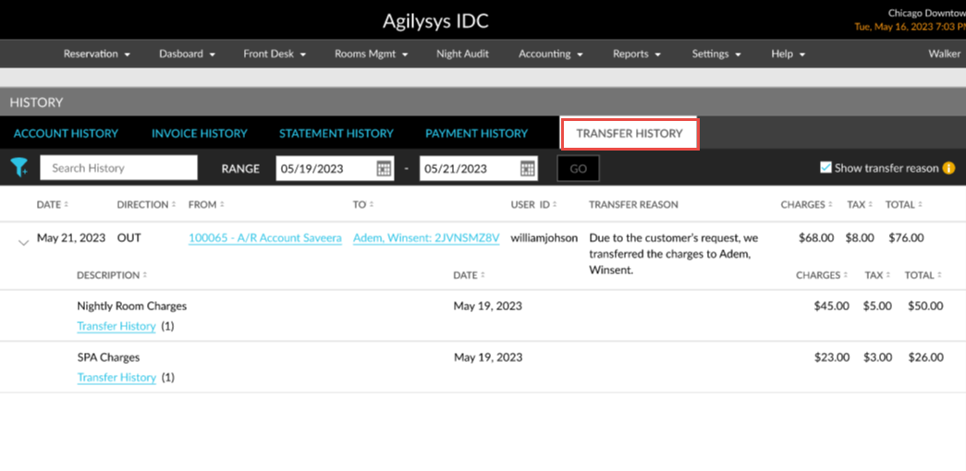966x471 pixels.
Task: Open the Rooms Mgmt menu dropdown
Action: tap(372, 54)
